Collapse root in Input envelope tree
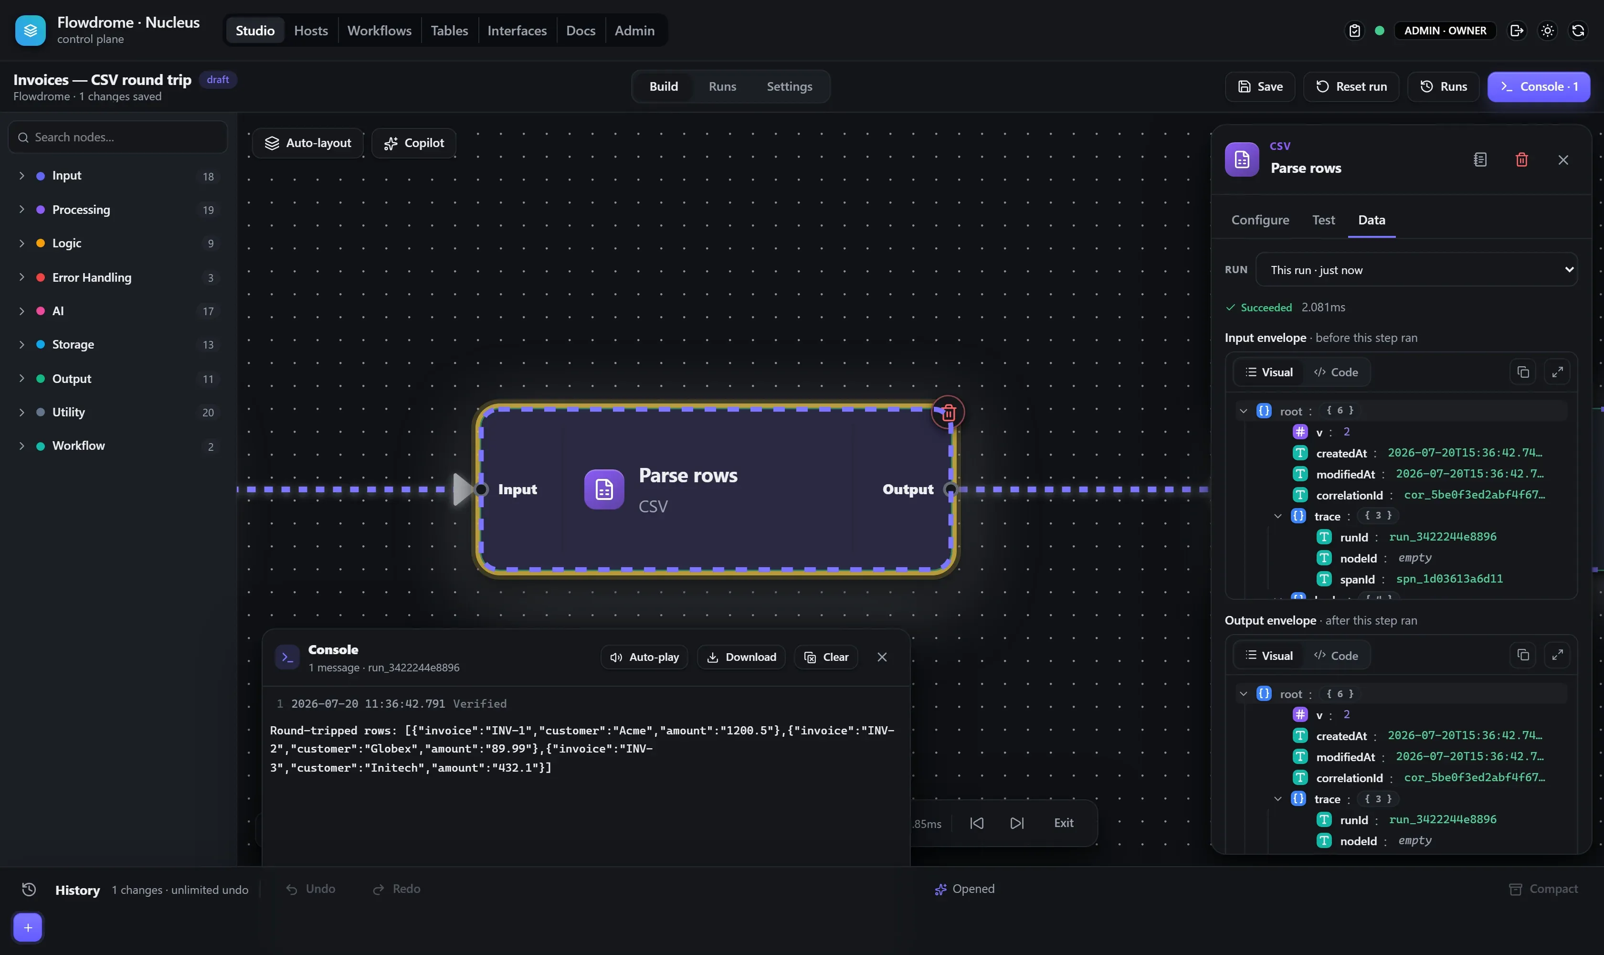Screen dimensions: 1604x955 coord(1243,411)
